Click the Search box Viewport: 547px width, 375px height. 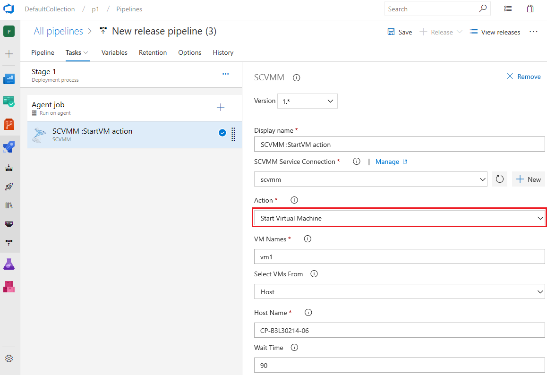point(437,9)
